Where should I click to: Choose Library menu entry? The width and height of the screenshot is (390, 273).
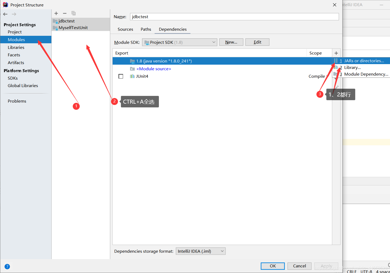(x=361, y=68)
